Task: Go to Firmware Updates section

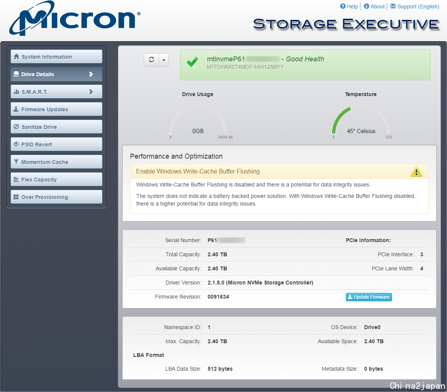Action: (56, 109)
